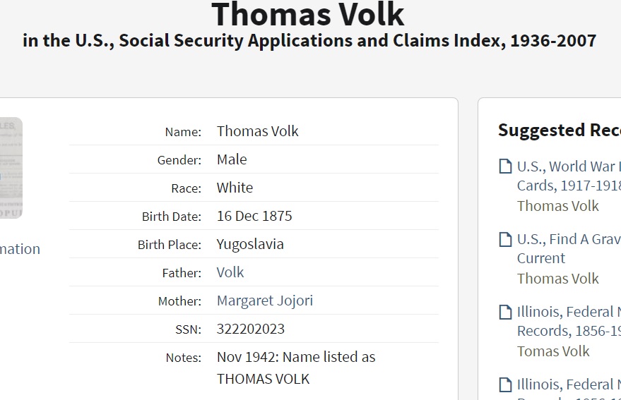Viewport: 621px width, 400px height.
Task: Open the Illinois Federal Records 1856 link
Action: tap(569, 321)
